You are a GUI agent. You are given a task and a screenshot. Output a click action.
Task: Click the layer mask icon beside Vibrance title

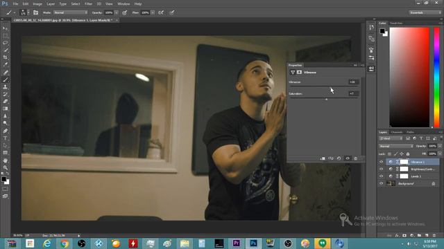pos(299,72)
